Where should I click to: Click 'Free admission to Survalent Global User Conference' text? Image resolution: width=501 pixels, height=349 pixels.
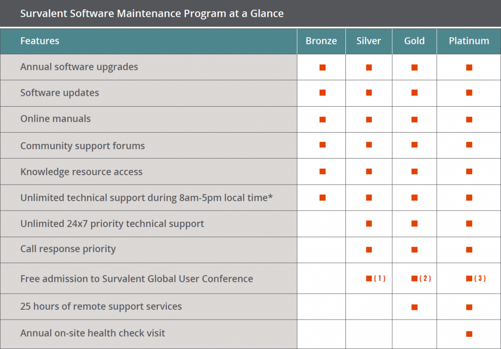137,279
